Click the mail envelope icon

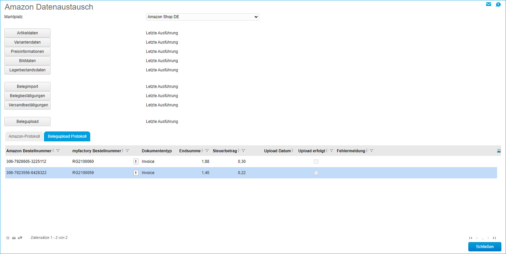coord(488,4)
